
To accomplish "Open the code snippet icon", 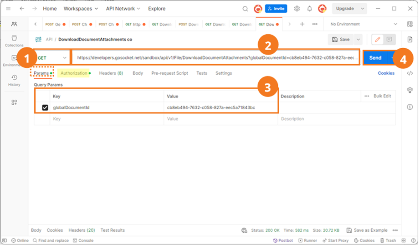I will (410, 73).
